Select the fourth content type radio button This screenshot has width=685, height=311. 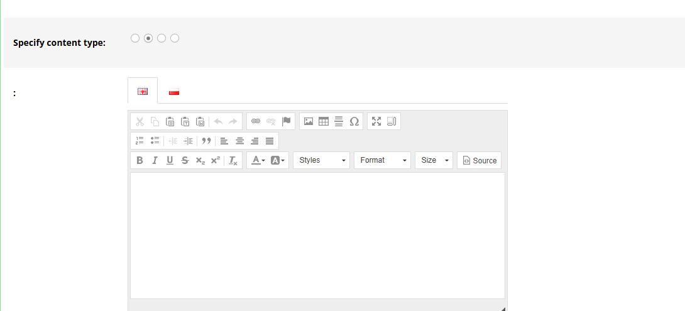175,38
